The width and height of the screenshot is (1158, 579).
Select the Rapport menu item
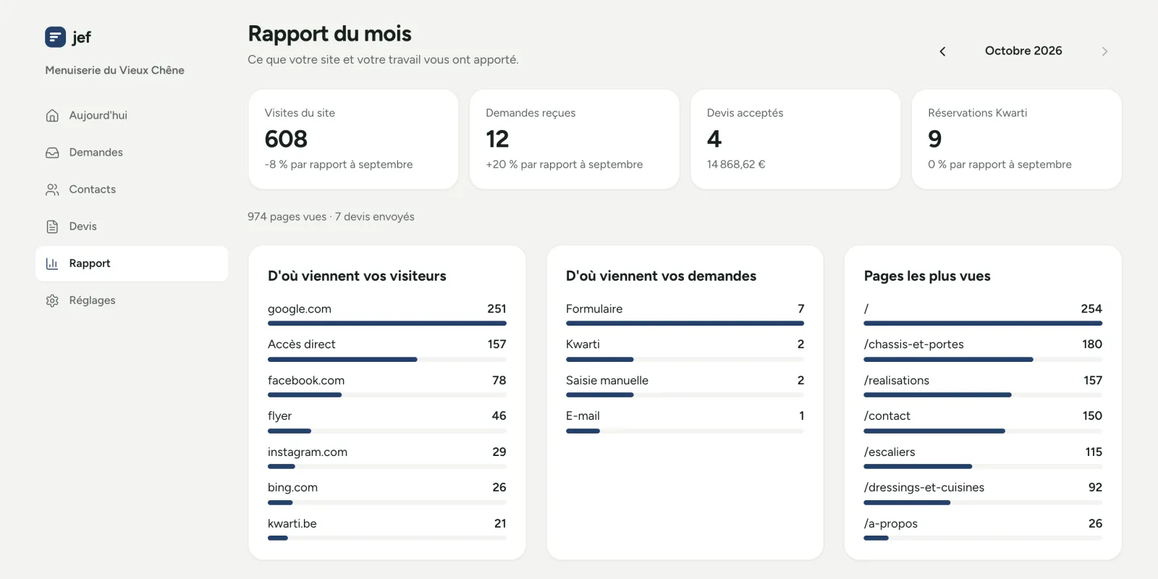[x=132, y=263]
